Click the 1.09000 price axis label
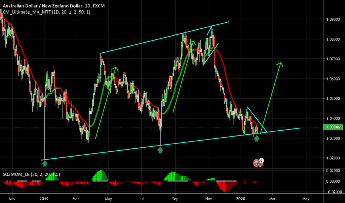 [x=333, y=19]
